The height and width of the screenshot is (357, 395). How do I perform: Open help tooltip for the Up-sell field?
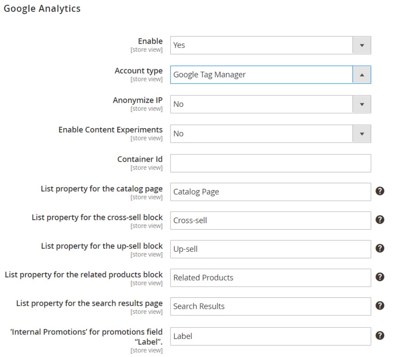[380, 249]
